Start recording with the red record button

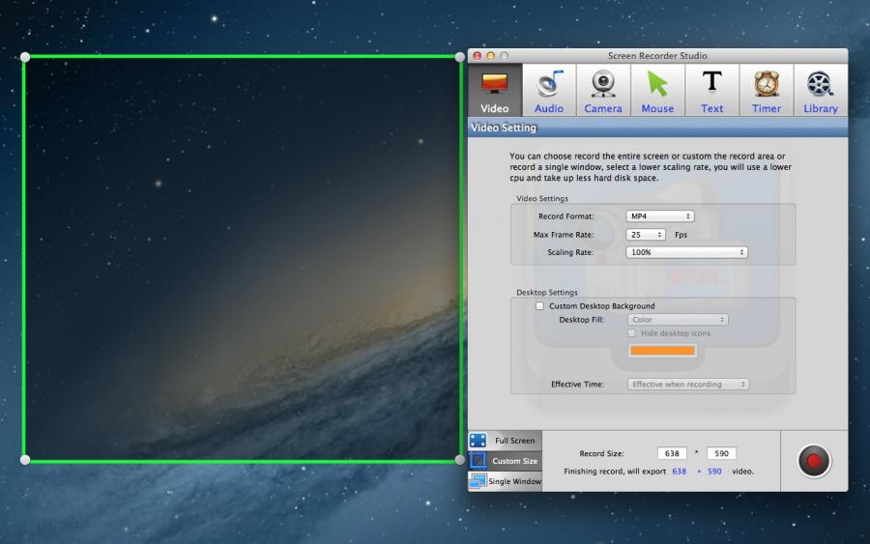click(814, 461)
